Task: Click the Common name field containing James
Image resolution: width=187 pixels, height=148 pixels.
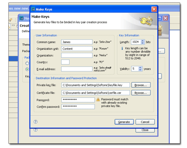Action: pyautogui.click(x=77, y=42)
